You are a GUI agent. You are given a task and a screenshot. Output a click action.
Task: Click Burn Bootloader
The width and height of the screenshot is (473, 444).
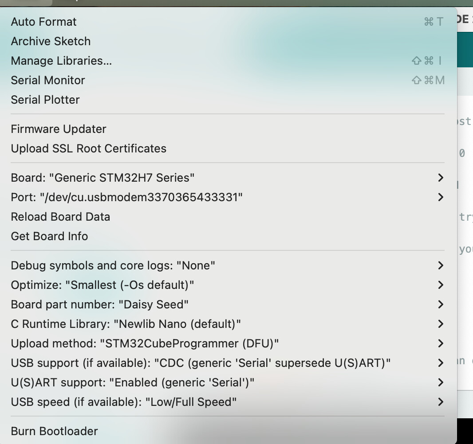point(54,431)
